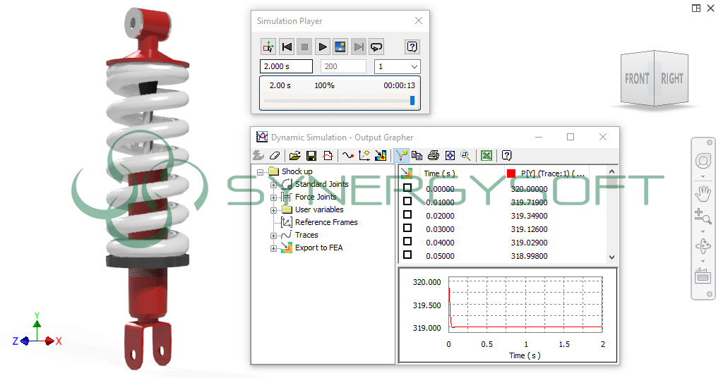This screenshot has height=378, width=716.
Task: Click the red curve color swatch
Action: [511, 173]
